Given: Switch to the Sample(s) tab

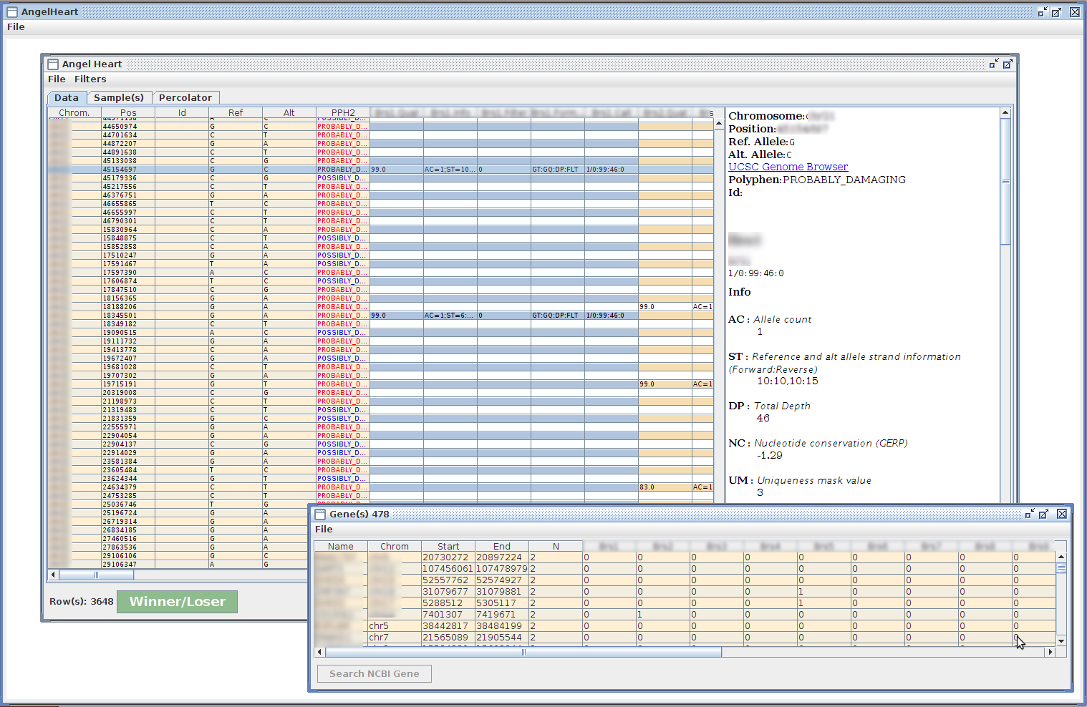Looking at the screenshot, I should pos(118,98).
